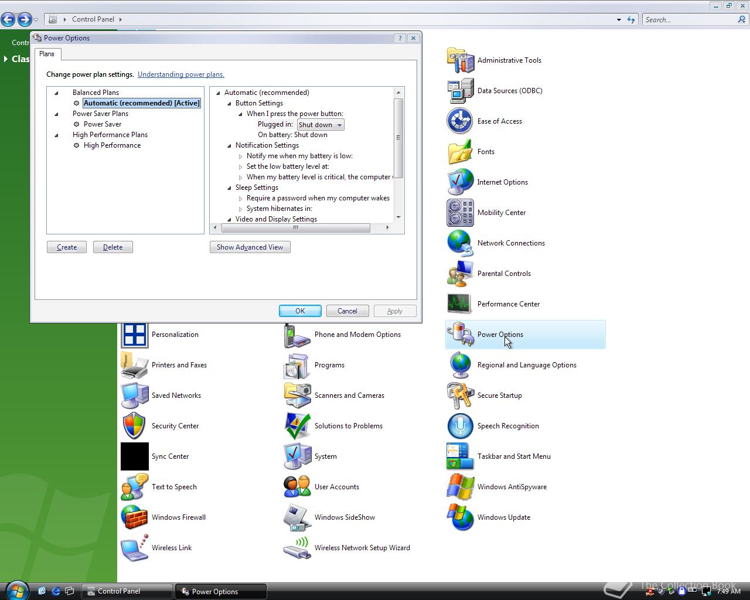Expand 'Notify me when my battery is low'

[x=240, y=156]
